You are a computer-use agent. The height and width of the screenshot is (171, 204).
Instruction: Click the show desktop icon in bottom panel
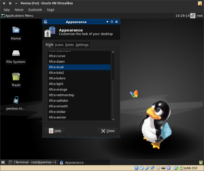click(3, 162)
